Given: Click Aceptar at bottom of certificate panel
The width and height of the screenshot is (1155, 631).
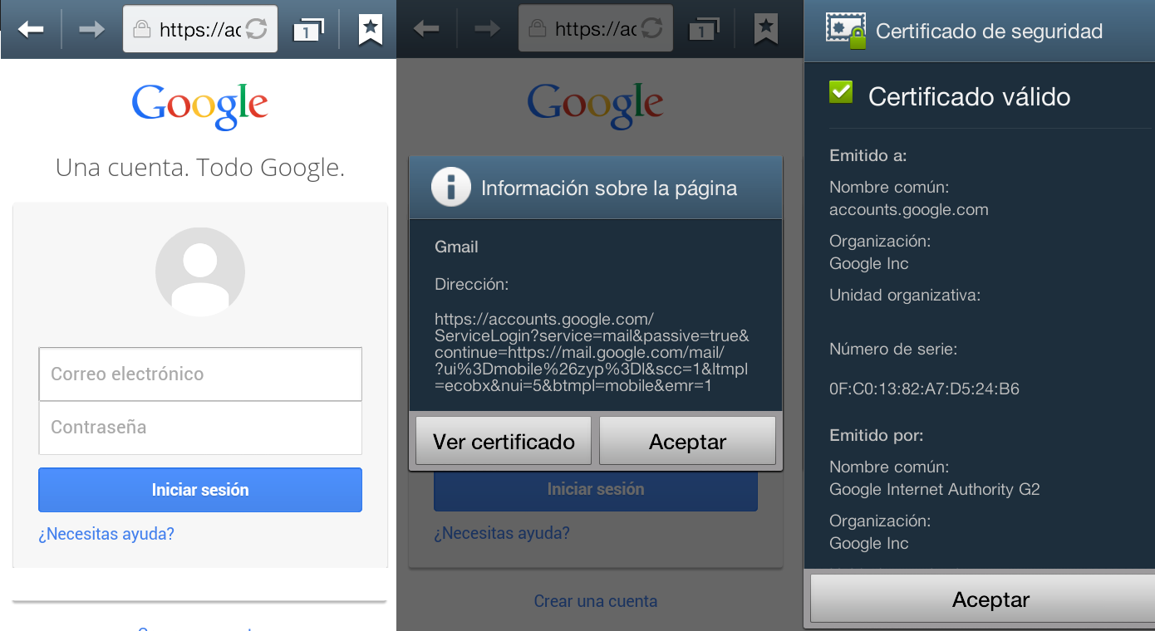Looking at the screenshot, I should tap(990, 599).
